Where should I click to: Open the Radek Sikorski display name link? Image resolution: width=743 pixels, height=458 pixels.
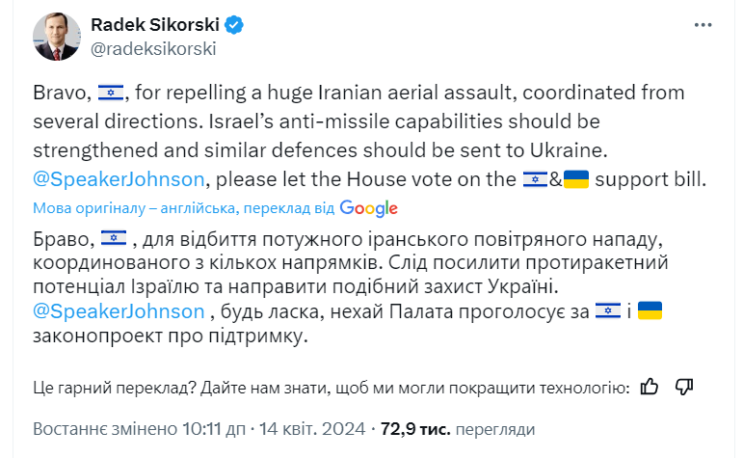(x=153, y=24)
